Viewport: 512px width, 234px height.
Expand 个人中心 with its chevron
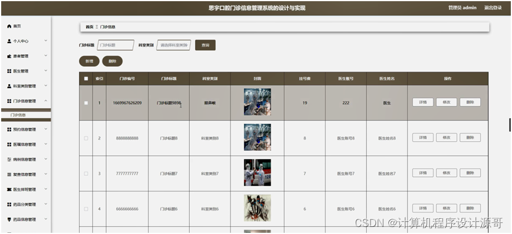(x=46, y=41)
